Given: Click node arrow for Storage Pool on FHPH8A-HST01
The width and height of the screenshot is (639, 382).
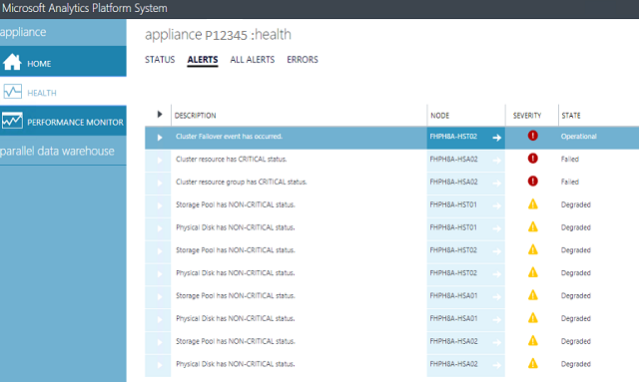Looking at the screenshot, I should pyautogui.click(x=497, y=206).
